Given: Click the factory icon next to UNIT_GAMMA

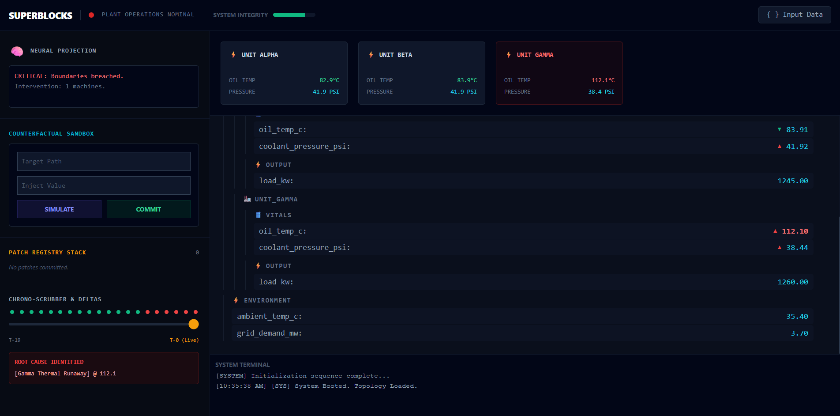Looking at the screenshot, I should coord(247,199).
